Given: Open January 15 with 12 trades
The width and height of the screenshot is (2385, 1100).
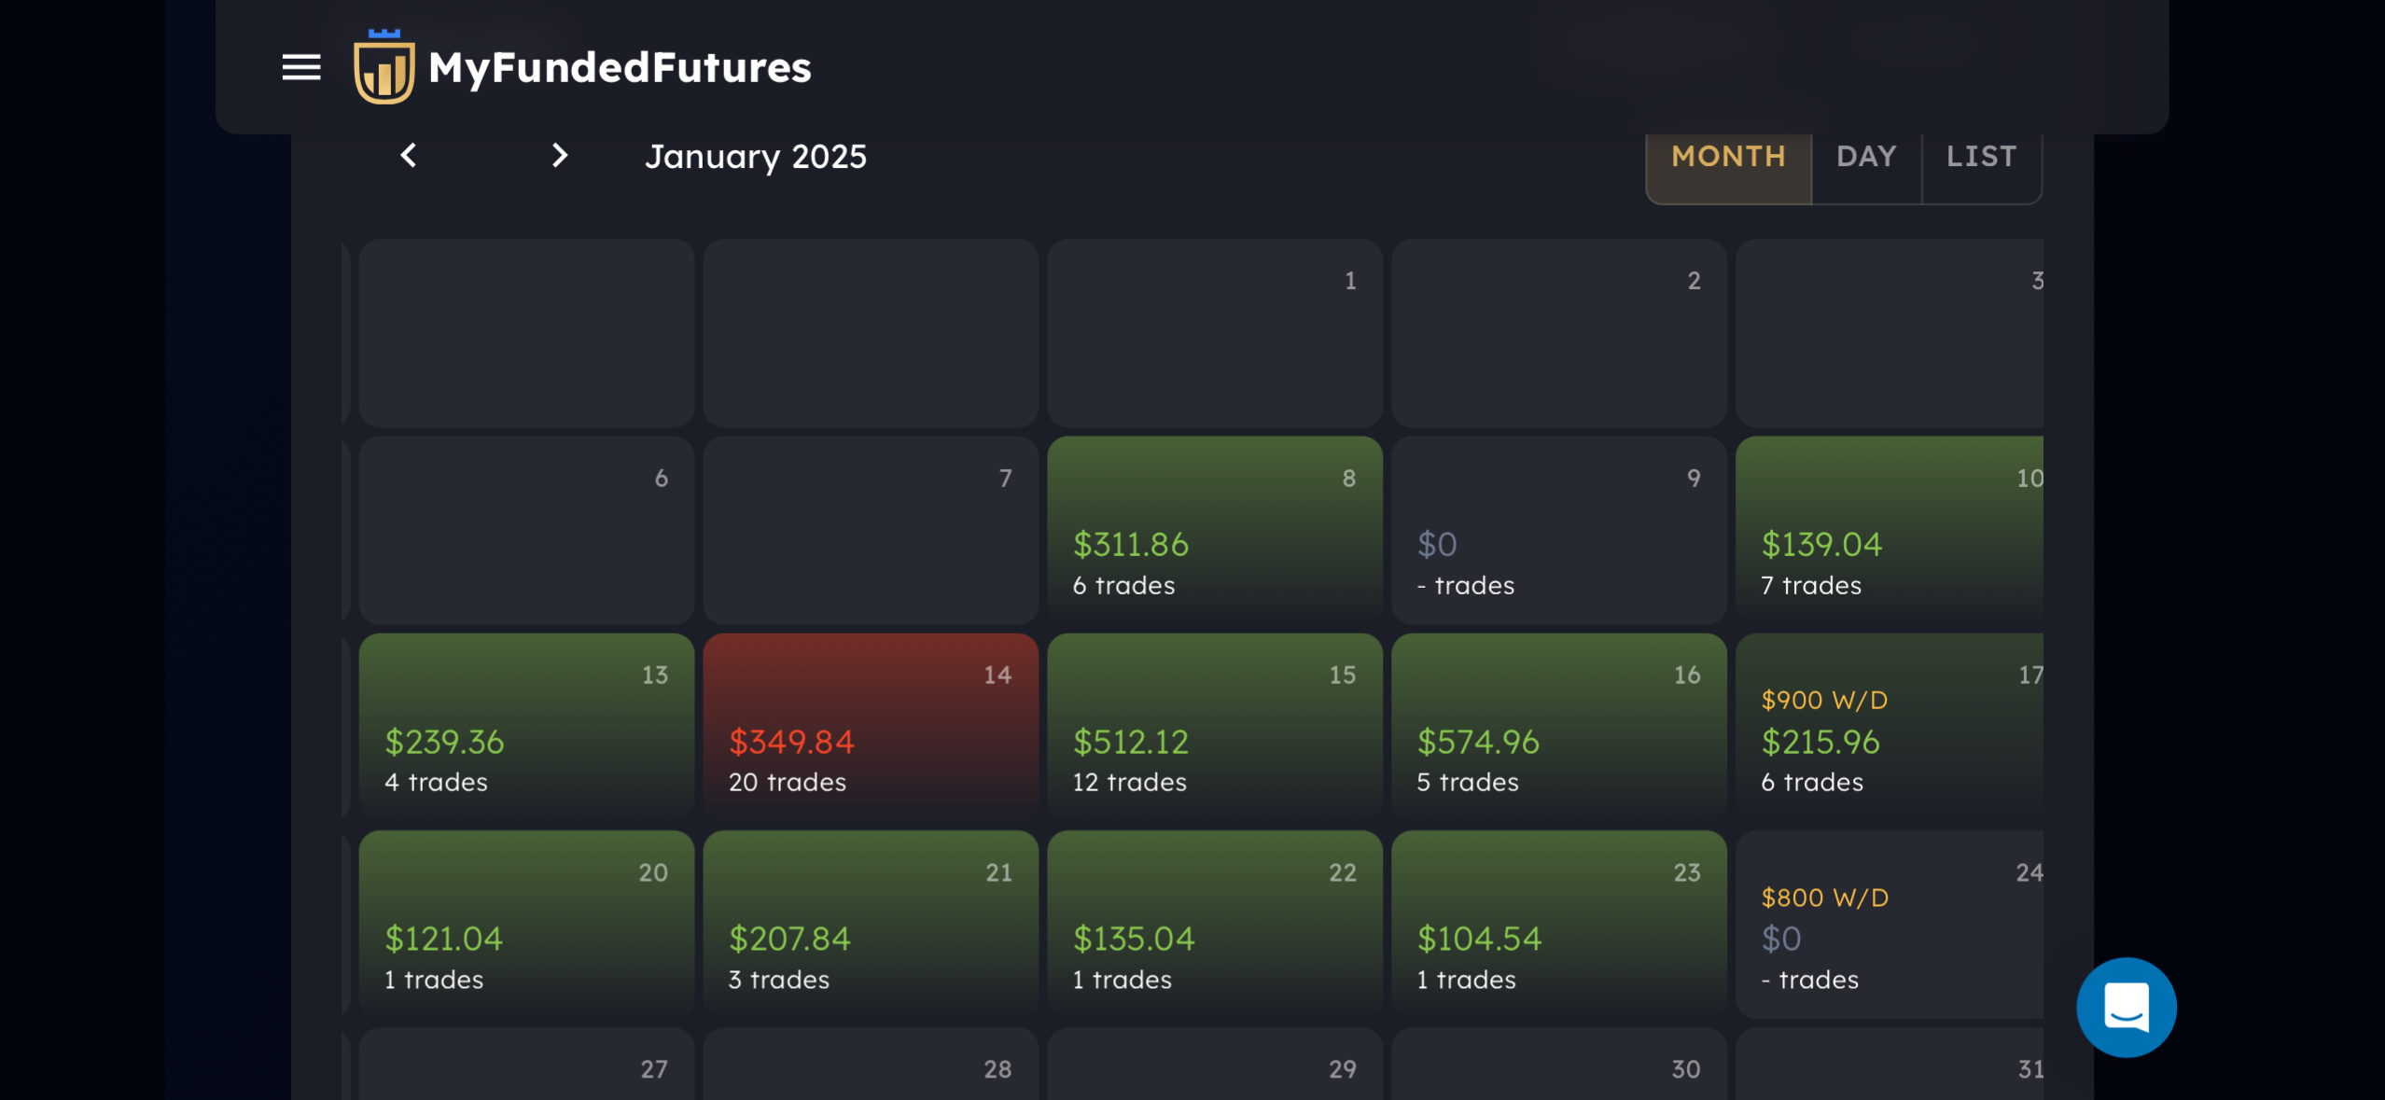Looking at the screenshot, I should tap(1214, 727).
